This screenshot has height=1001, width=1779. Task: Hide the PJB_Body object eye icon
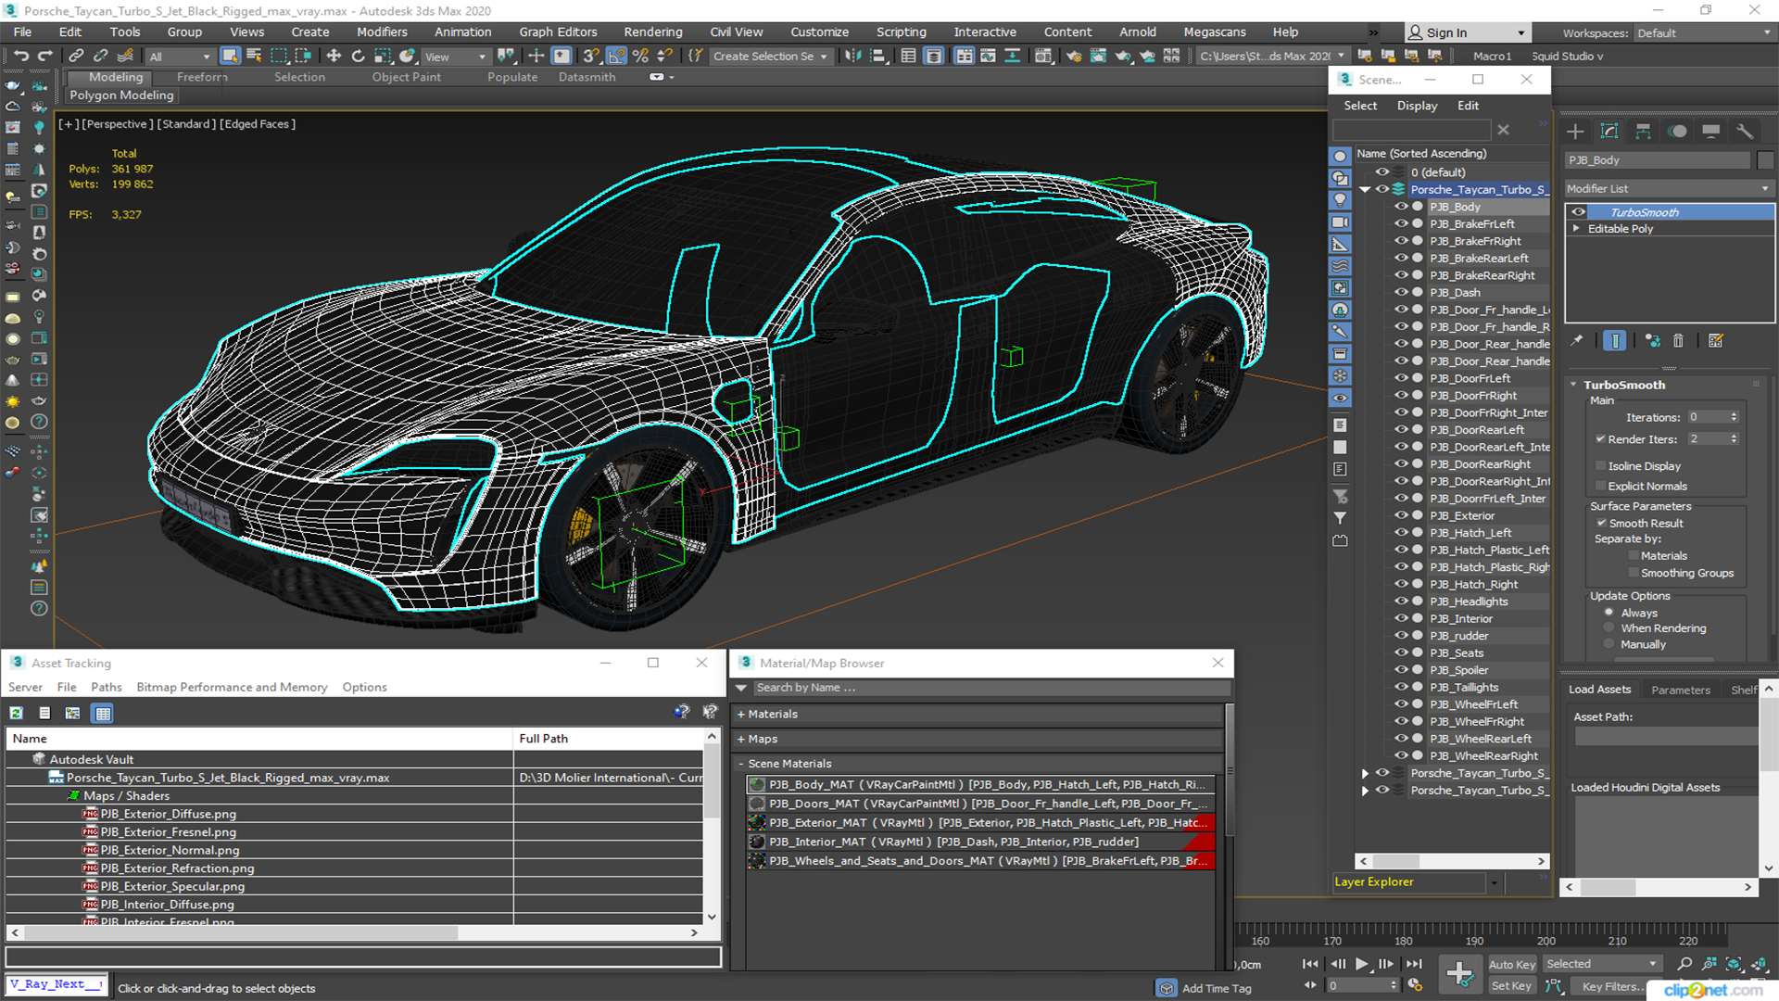[x=1401, y=207]
